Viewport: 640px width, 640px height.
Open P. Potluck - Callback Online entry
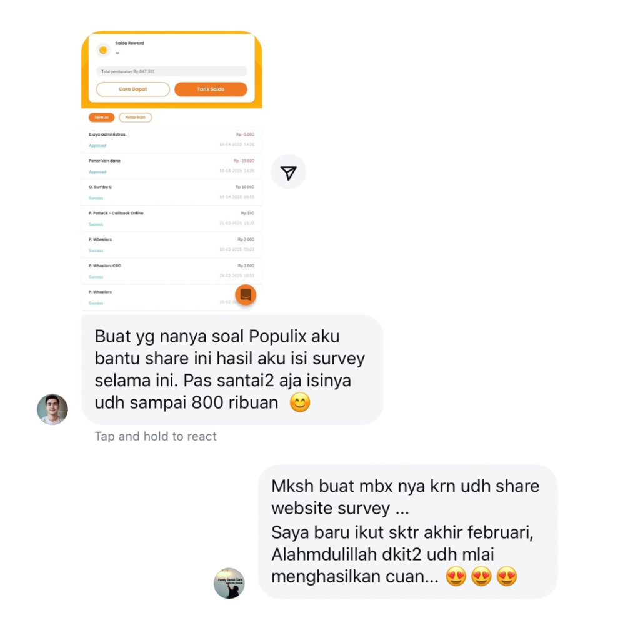[x=171, y=219]
